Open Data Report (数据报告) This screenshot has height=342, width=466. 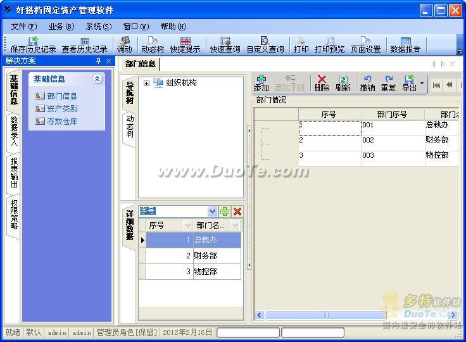pos(405,45)
